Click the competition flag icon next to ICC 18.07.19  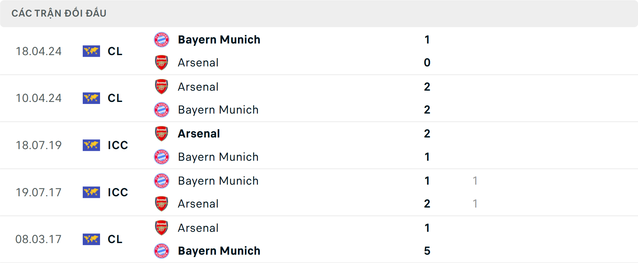[91, 145]
